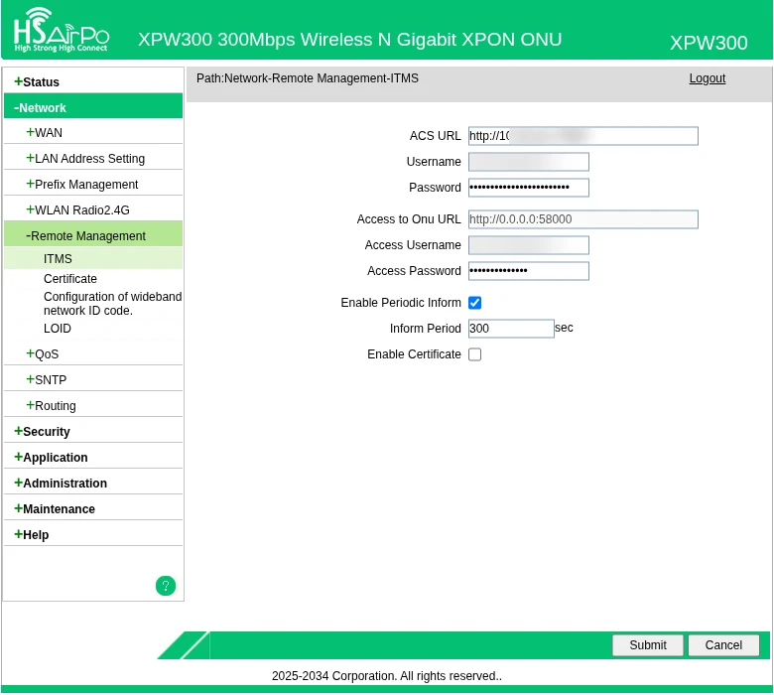Click the XPW300 model label at top right
774x695 pixels.
709,43
